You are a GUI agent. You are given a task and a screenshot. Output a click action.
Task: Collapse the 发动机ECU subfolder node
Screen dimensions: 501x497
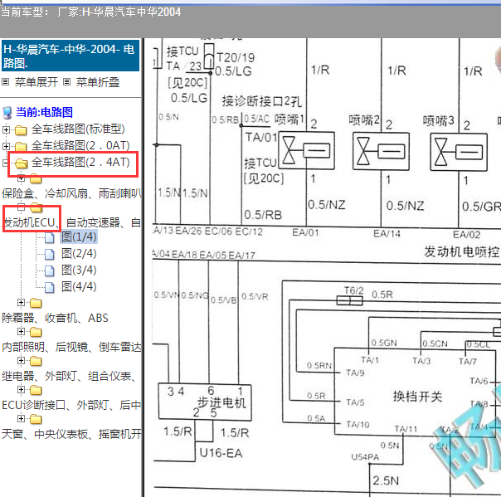21,207
